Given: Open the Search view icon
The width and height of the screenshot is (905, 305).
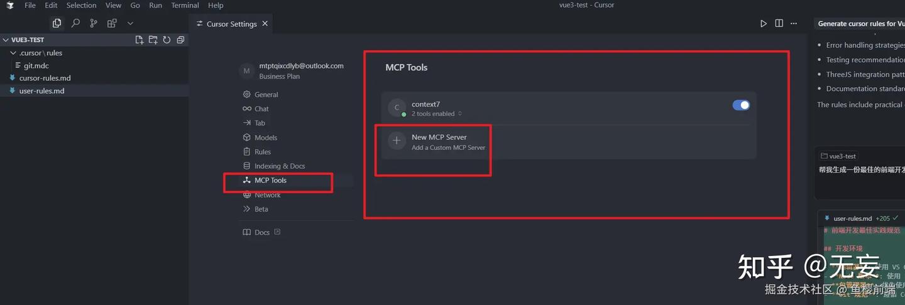Looking at the screenshot, I should click(75, 23).
